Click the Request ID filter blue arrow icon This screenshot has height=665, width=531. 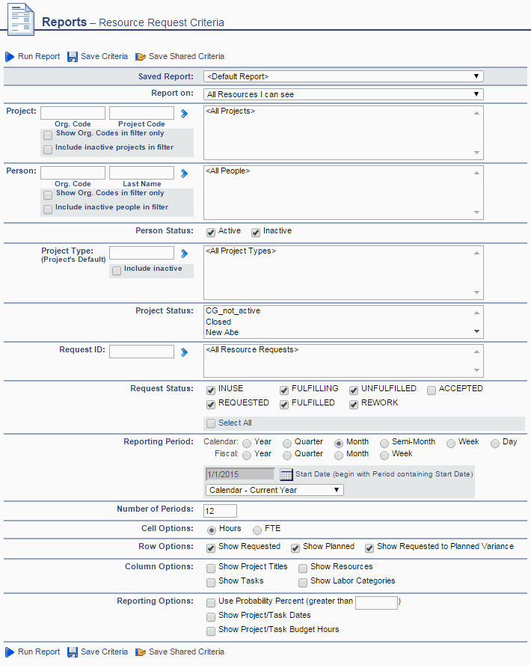(184, 352)
